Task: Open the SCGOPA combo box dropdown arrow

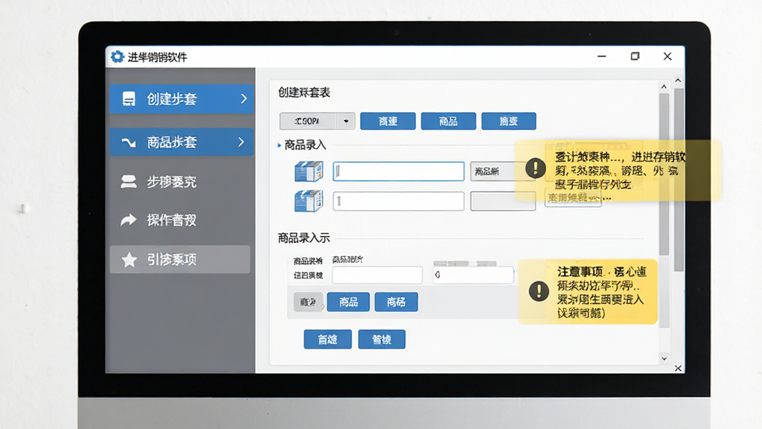Action: (346, 121)
